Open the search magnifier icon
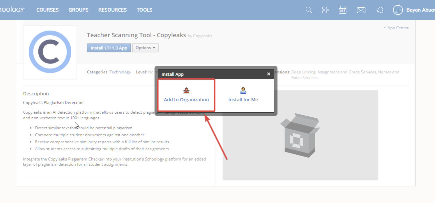This screenshot has height=203, width=435. point(309,10)
